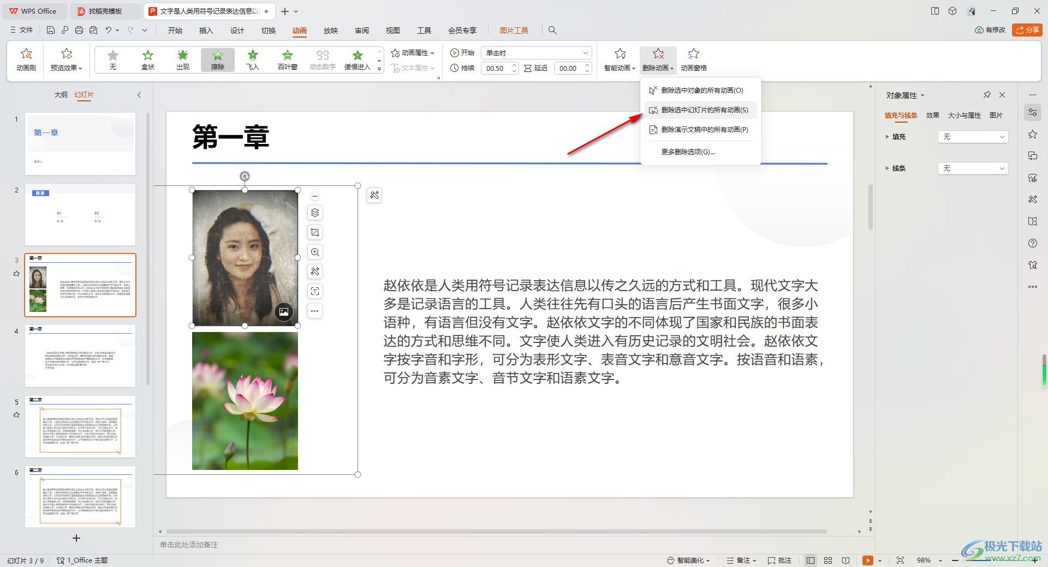Open the 开始 start timing combo box
This screenshot has height=567, width=1048.
[537, 53]
